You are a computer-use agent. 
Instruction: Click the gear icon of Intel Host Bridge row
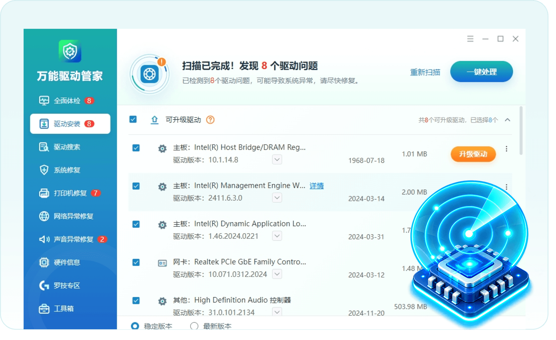click(x=162, y=149)
